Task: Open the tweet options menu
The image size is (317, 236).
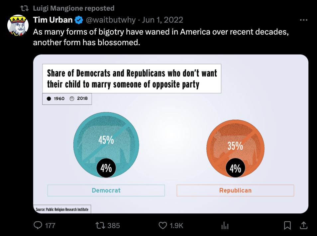Action: pyautogui.click(x=304, y=20)
